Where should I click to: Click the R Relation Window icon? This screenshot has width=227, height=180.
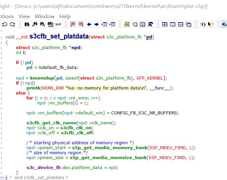[150, 24]
